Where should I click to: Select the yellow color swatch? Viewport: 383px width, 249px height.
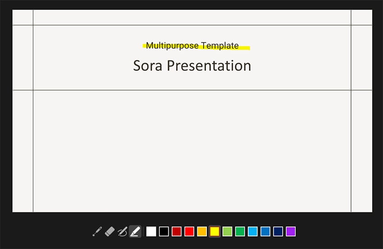tap(215, 231)
